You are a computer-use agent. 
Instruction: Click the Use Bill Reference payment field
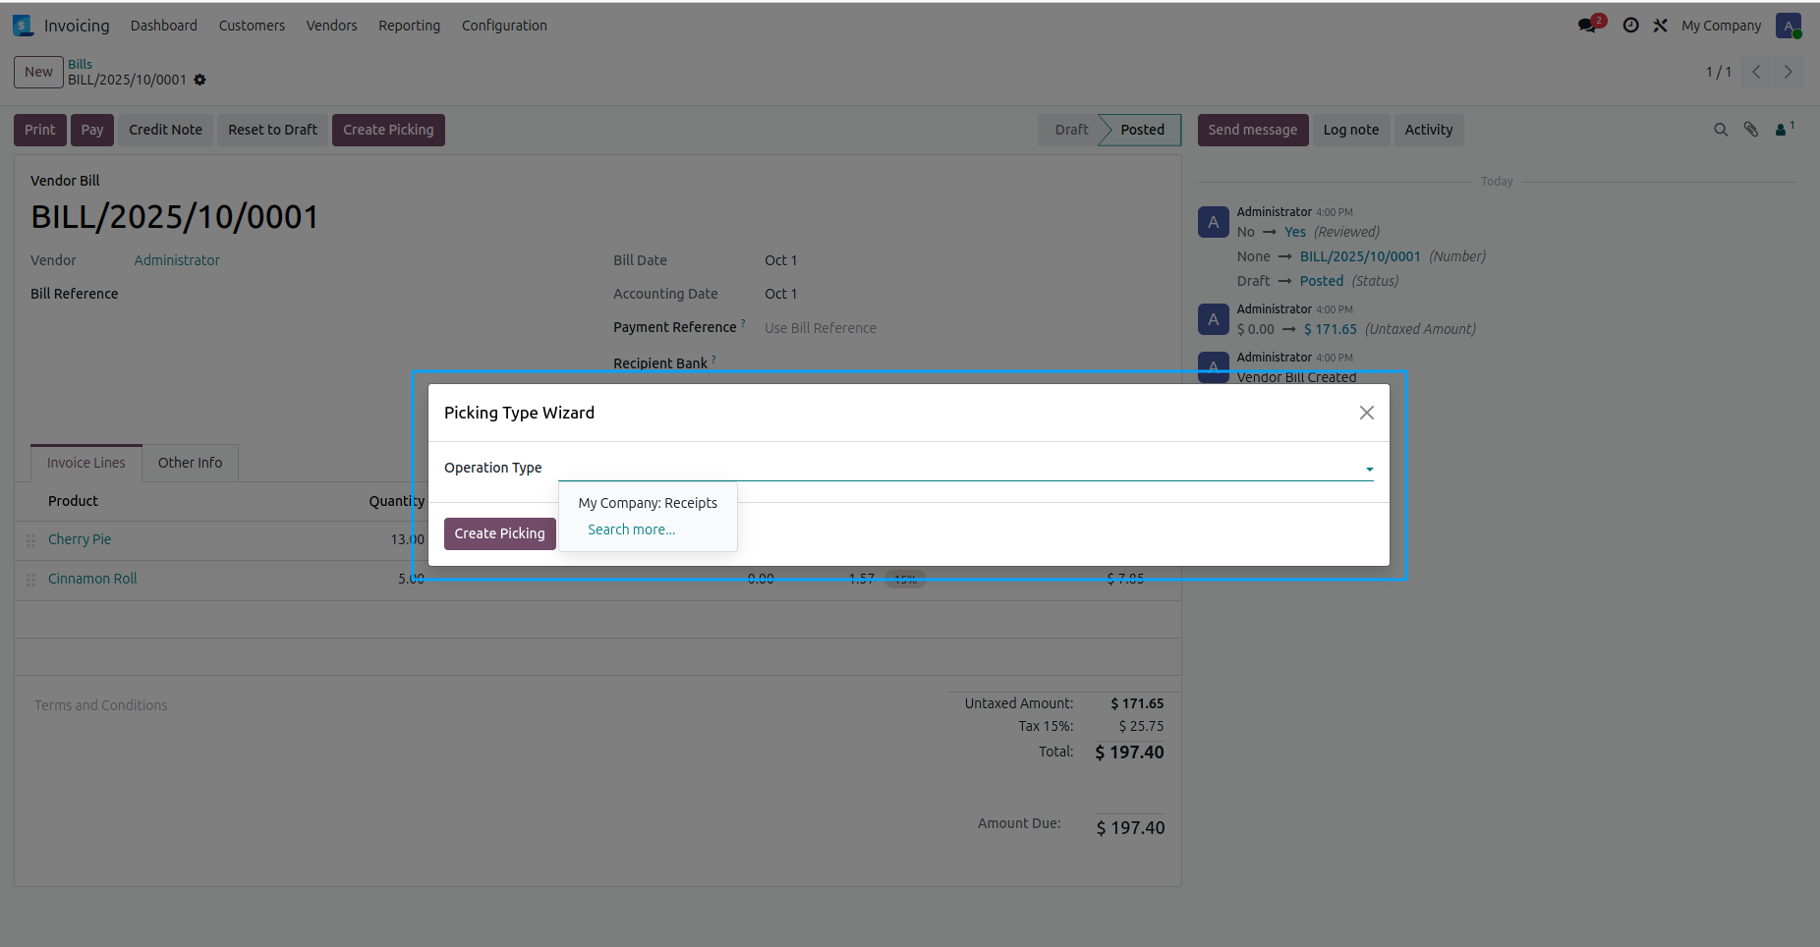tap(821, 328)
